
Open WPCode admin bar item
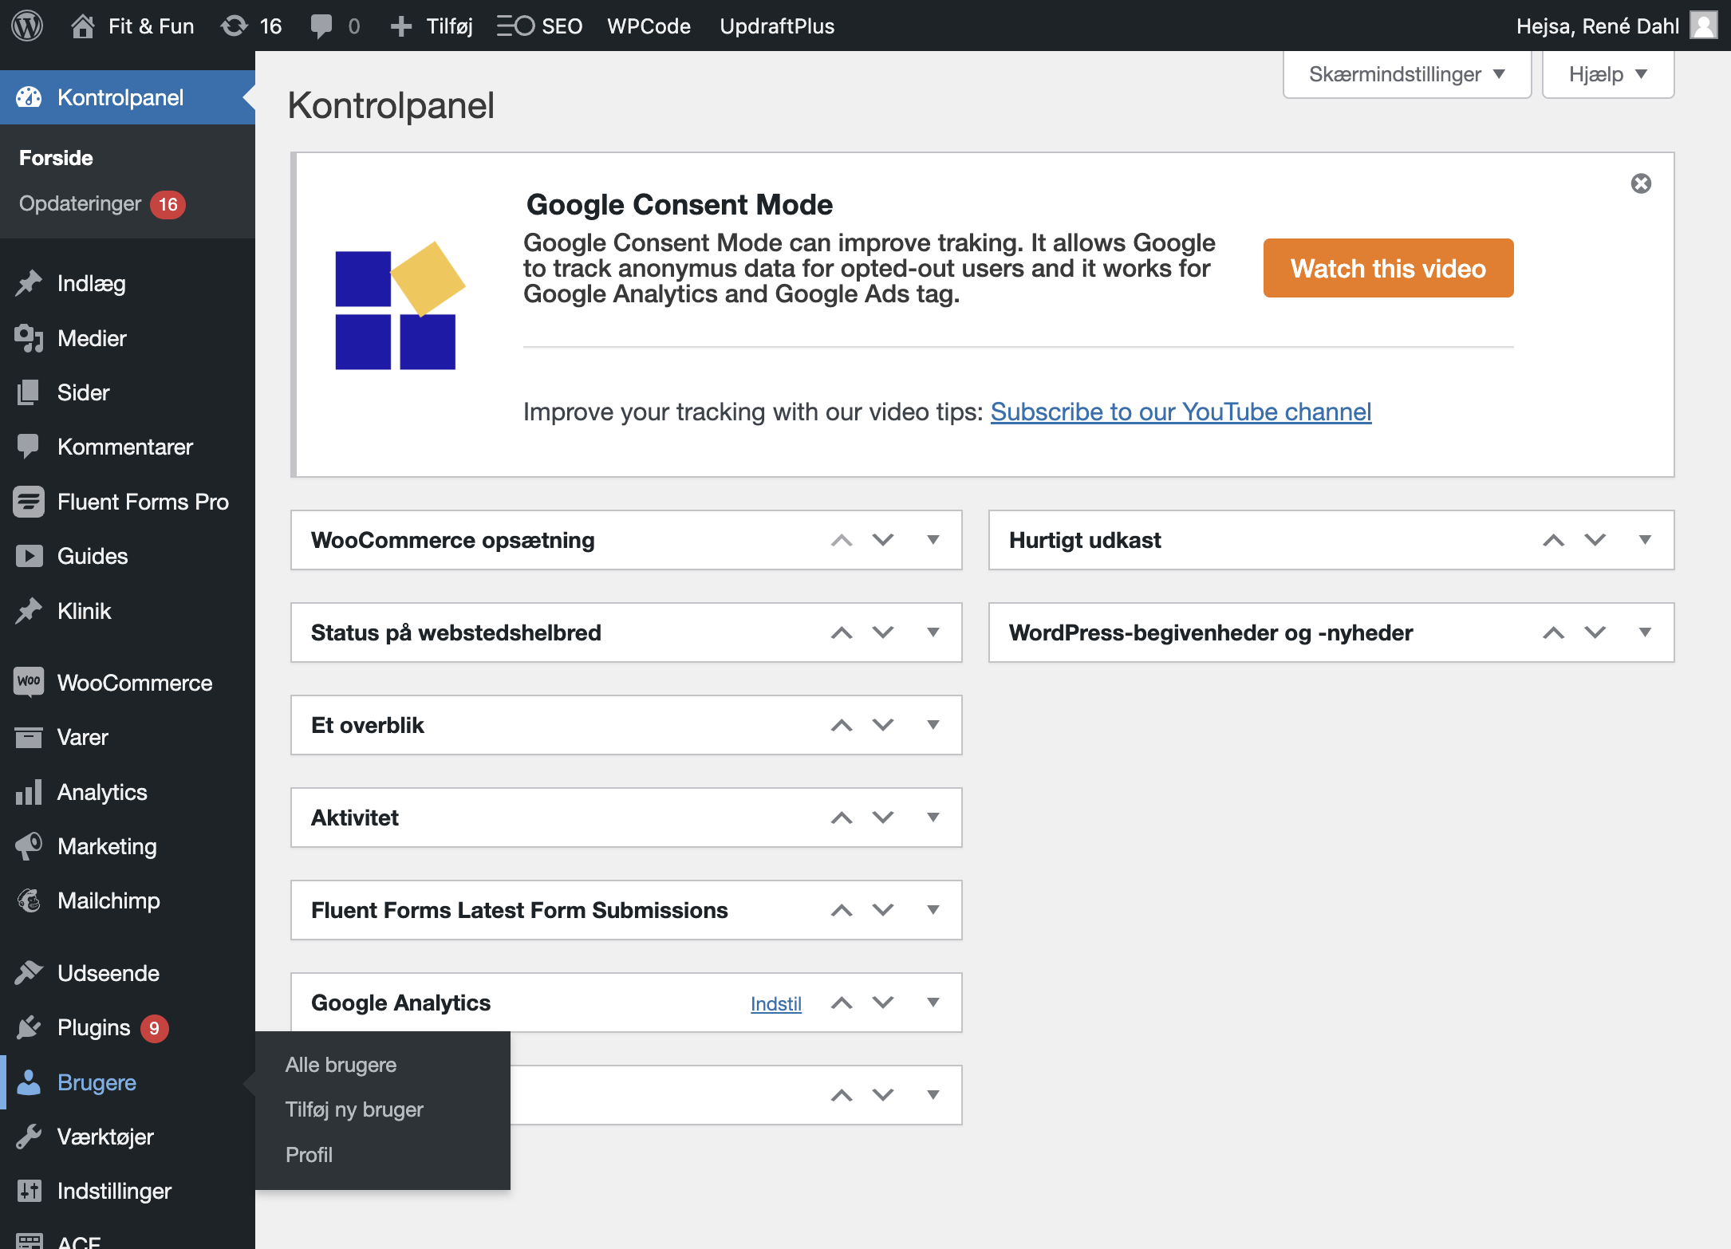[x=649, y=26]
